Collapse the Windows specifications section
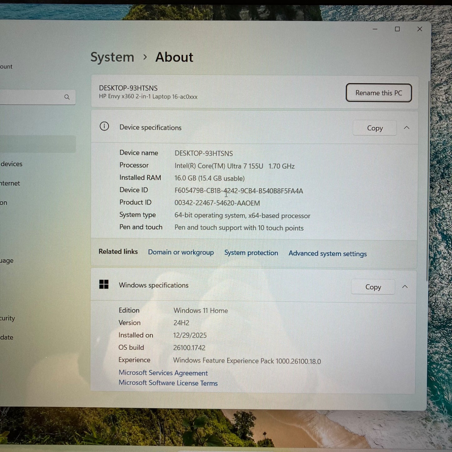452x452 pixels. click(x=405, y=287)
